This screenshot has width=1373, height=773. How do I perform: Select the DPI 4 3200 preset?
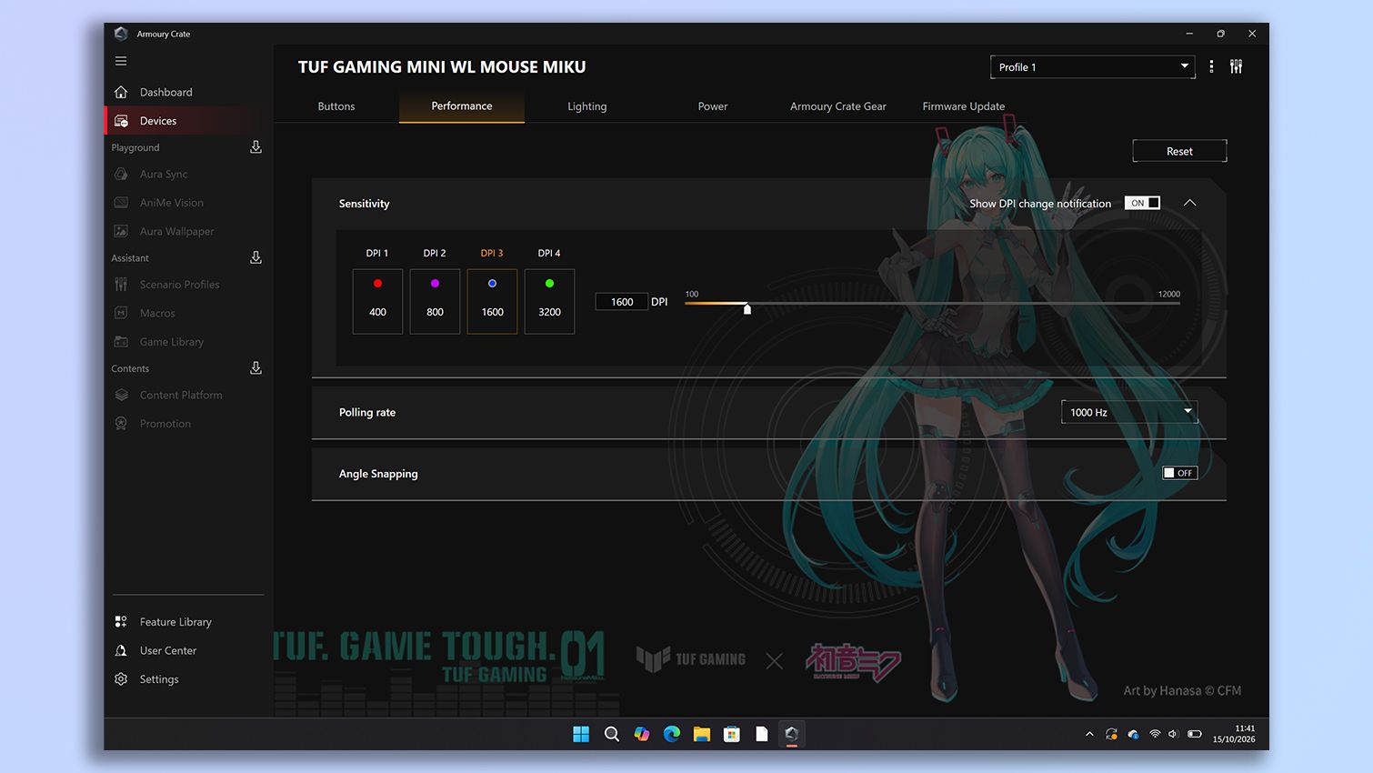(549, 301)
